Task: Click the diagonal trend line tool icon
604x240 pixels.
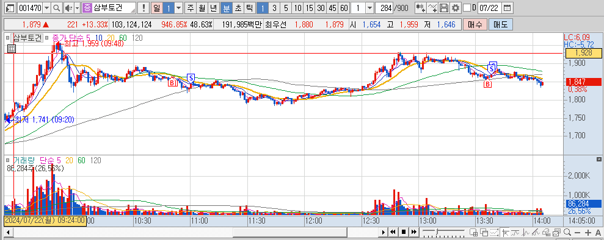Action: tap(536, 232)
